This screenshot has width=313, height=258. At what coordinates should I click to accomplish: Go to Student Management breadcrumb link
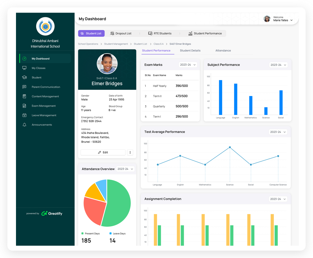tap(116, 44)
